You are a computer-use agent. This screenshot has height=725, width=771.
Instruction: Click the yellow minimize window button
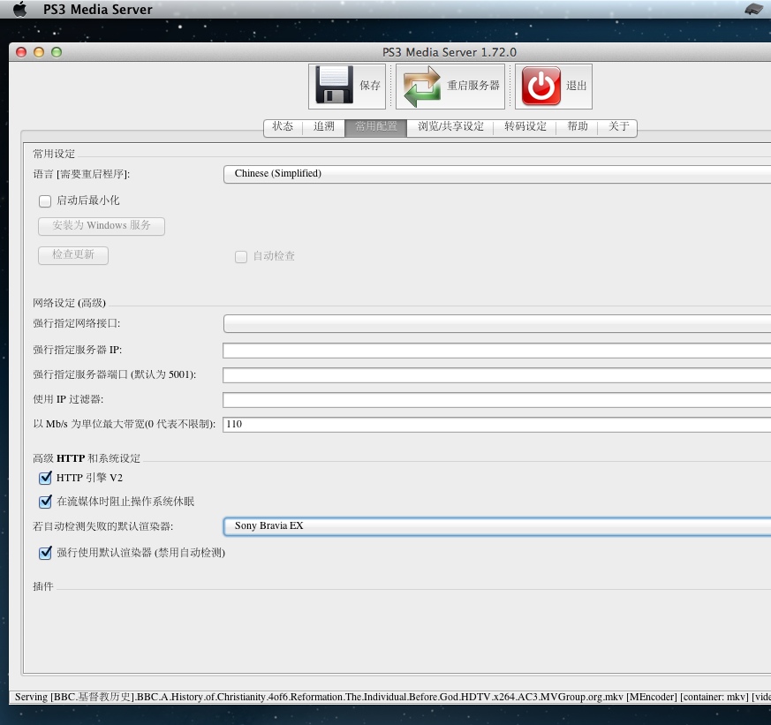click(39, 52)
